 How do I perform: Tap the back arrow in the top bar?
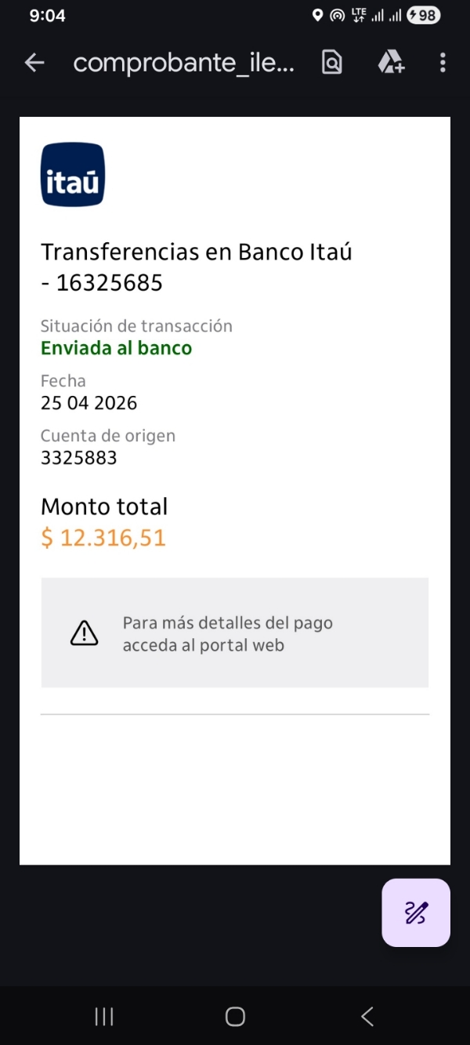34,63
